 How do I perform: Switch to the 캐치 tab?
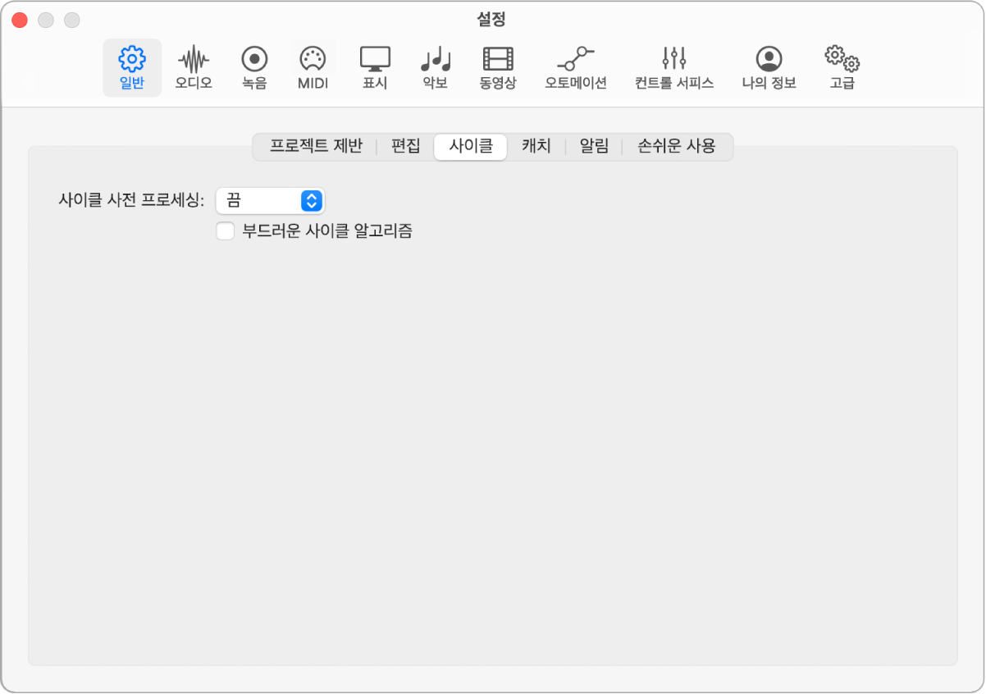click(536, 147)
